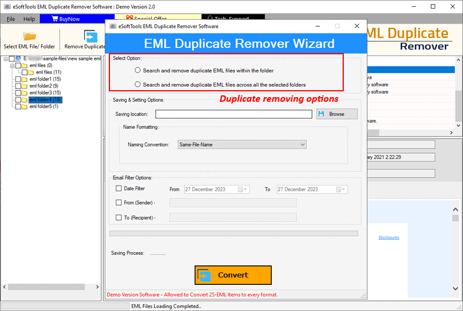Collapse the eml files (0) tree node
The image size is (463, 311).
pos(12,65)
